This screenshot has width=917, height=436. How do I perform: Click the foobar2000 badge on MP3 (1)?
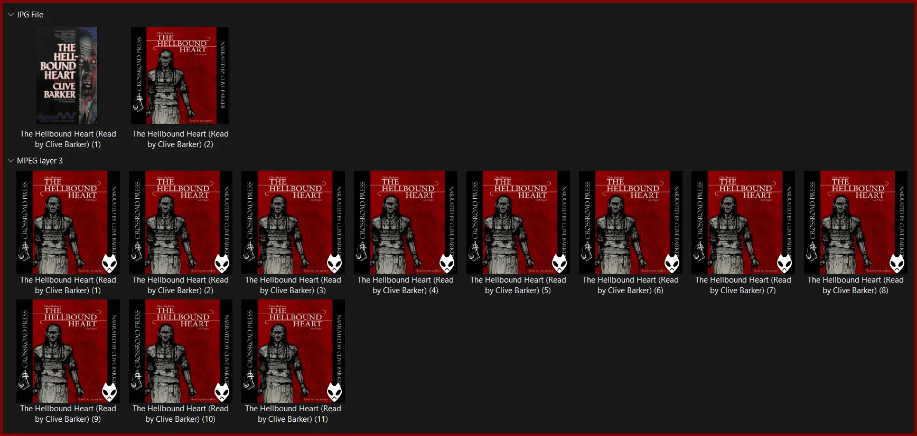(109, 263)
